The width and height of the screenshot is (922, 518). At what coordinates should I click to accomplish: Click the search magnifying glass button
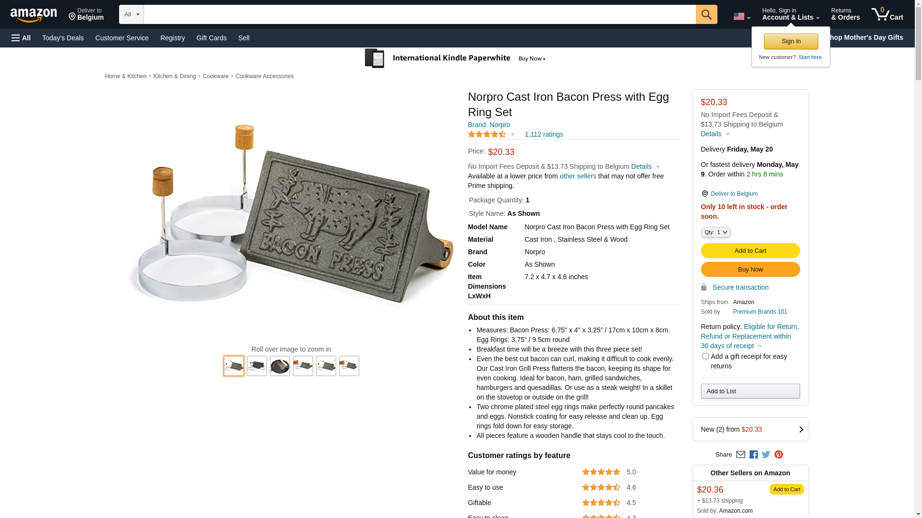pos(706,14)
